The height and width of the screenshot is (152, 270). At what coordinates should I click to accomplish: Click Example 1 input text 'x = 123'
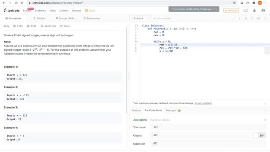22,75
